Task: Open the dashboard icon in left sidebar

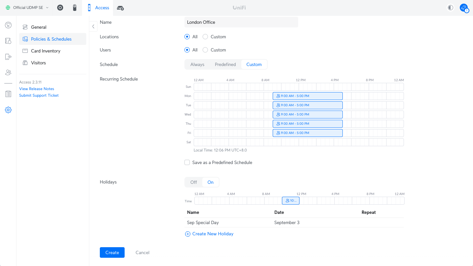Action: click(x=8, y=25)
